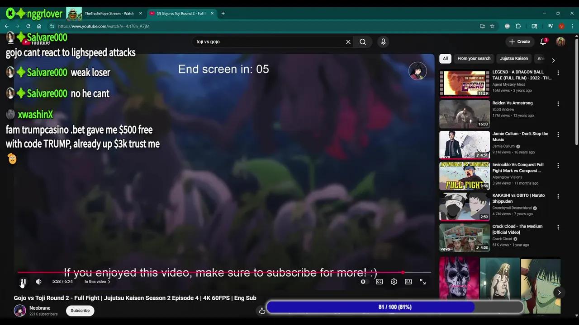Viewport: 579px width, 325px height.
Task: Open 'Crack Cloud - The Medium' title link
Action: pos(517,229)
